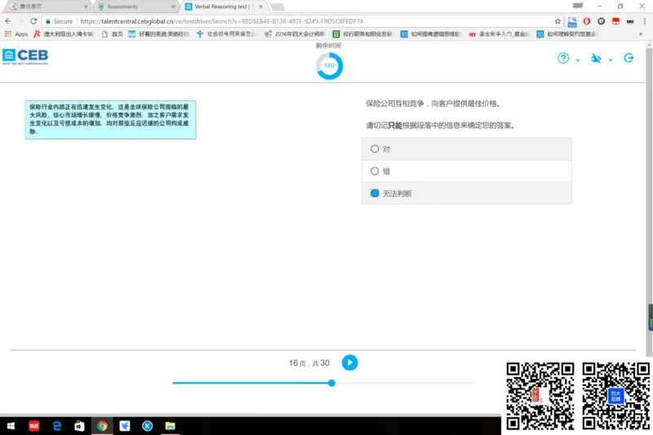This screenshot has height=435, width=653.
Task: Click the CEB logo
Action: (x=25, y=56)
